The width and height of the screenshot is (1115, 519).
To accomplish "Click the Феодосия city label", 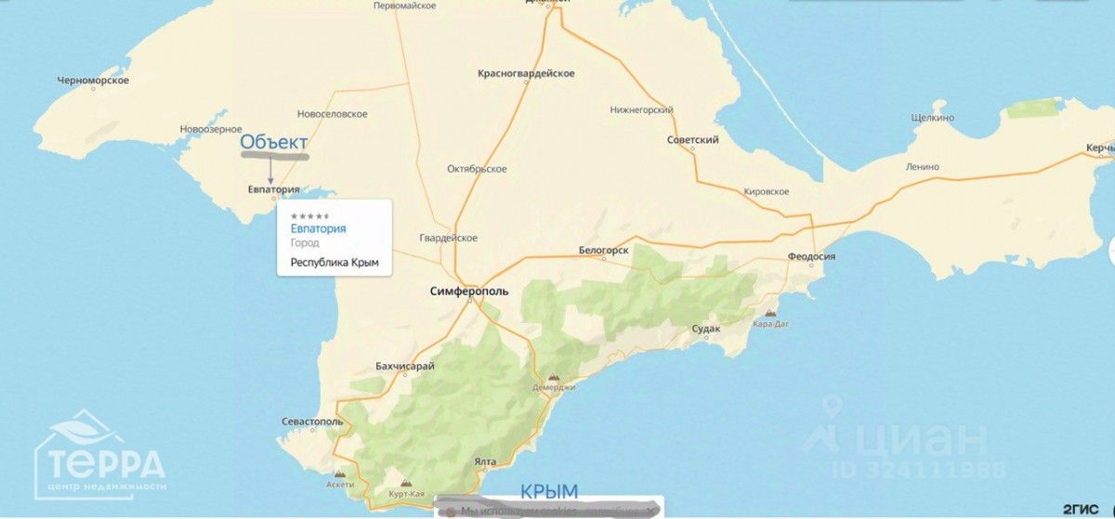I will tap(810, 257).
